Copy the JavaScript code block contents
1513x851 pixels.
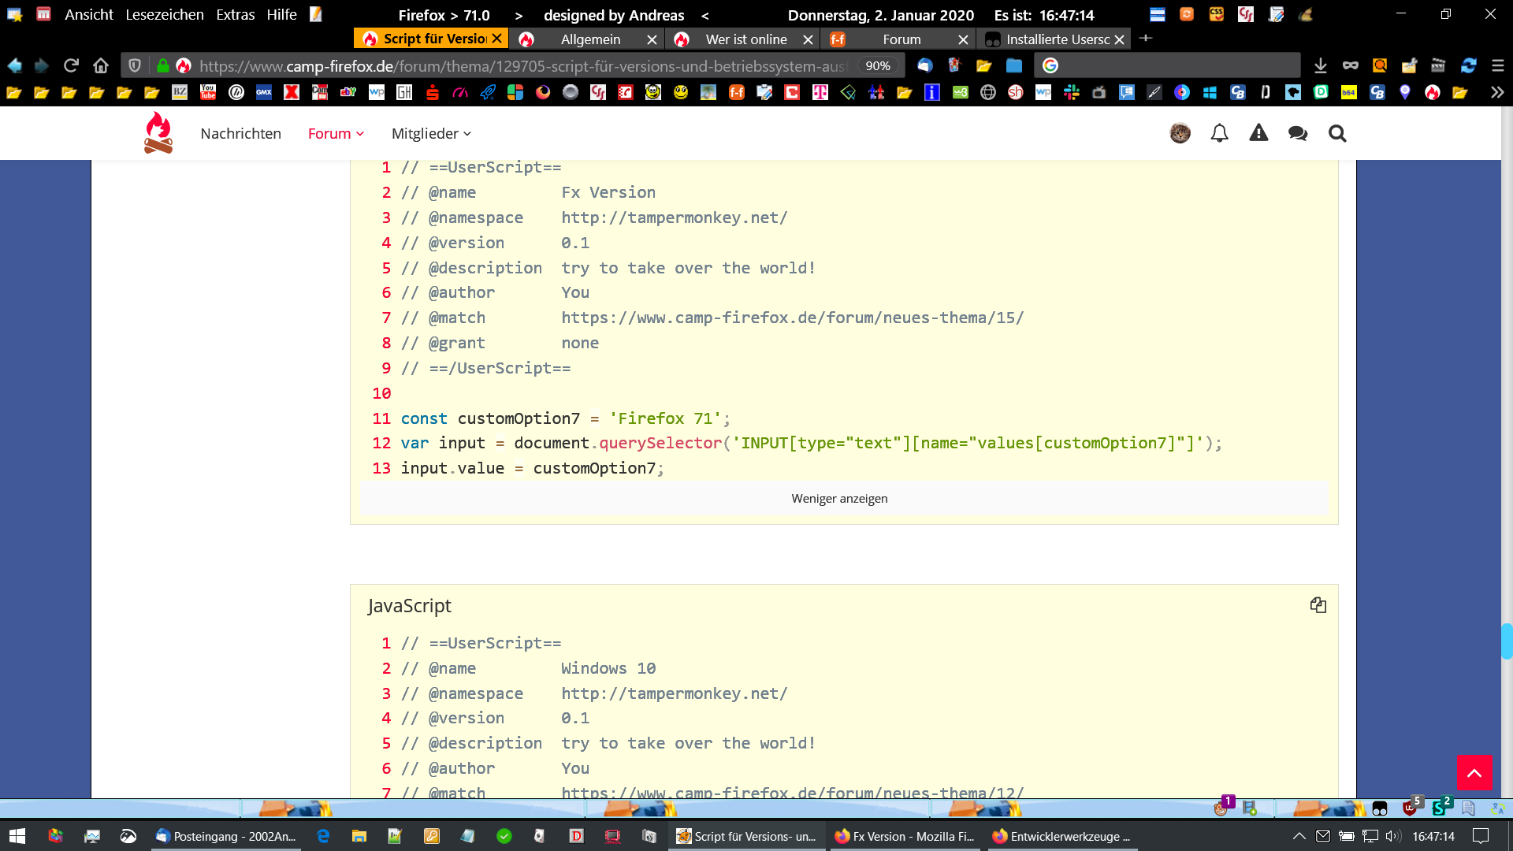[1318, 605]
